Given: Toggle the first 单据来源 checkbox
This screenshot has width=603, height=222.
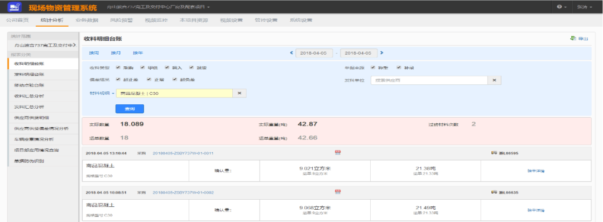Looking at the screenshot, I should (373, 67).
